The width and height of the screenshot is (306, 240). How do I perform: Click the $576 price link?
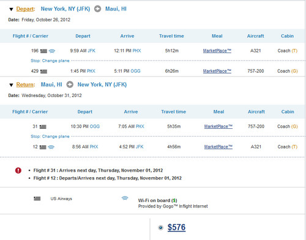click(x=176, y=227)
